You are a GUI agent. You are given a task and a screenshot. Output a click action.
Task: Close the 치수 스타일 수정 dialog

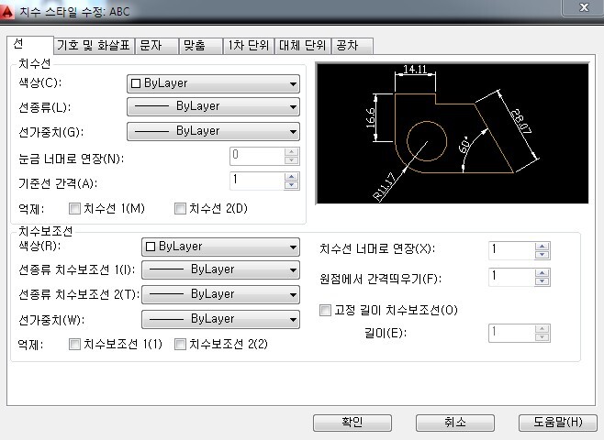tap(584, 7)
